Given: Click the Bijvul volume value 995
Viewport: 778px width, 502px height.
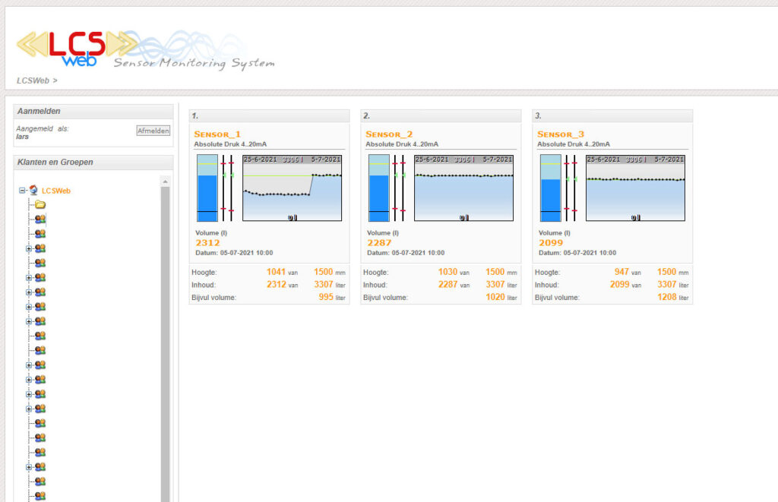Looking at the screenshot, I should click(326, 297).
